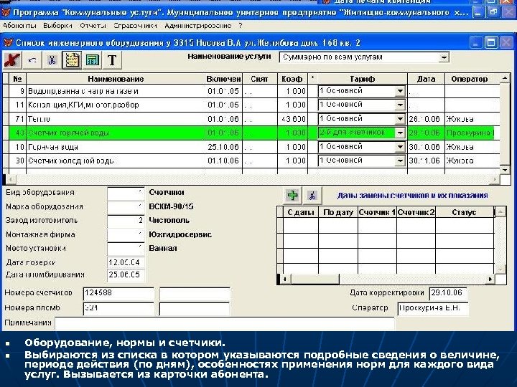Click the Оператор column header
The height and width of the screenshot is (387, 517).
point(469,79)
